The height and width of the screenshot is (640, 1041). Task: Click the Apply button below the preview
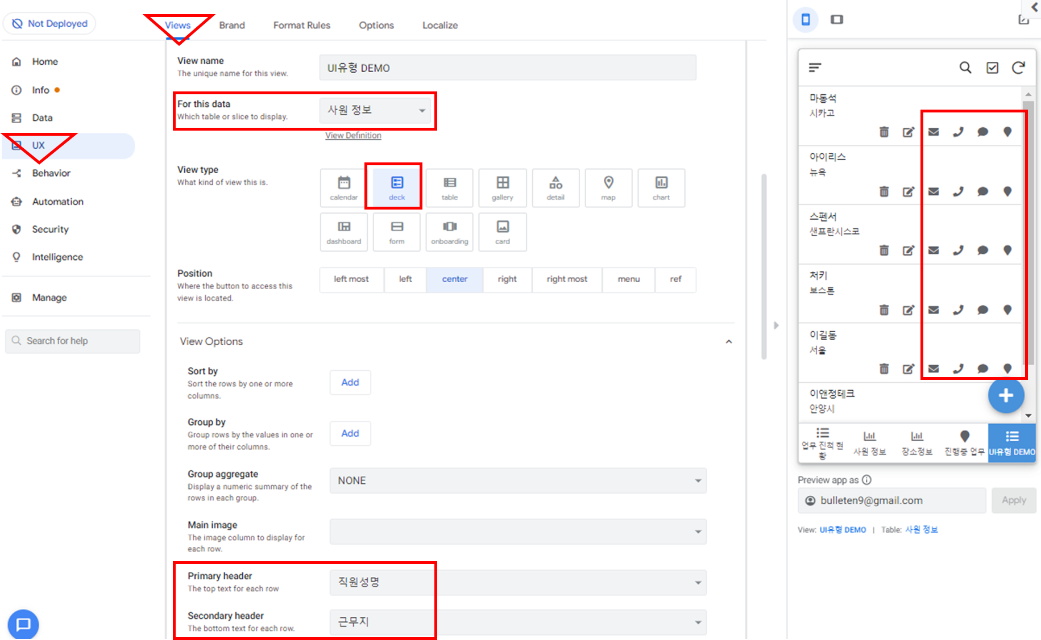(x=1014, y=500)
